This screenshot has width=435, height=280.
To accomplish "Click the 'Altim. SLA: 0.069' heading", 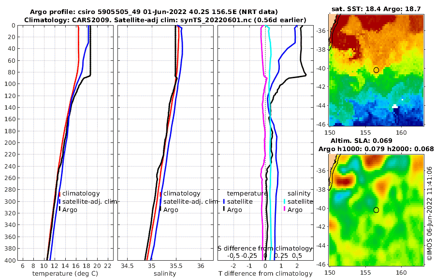I will (x=361, y=141).
